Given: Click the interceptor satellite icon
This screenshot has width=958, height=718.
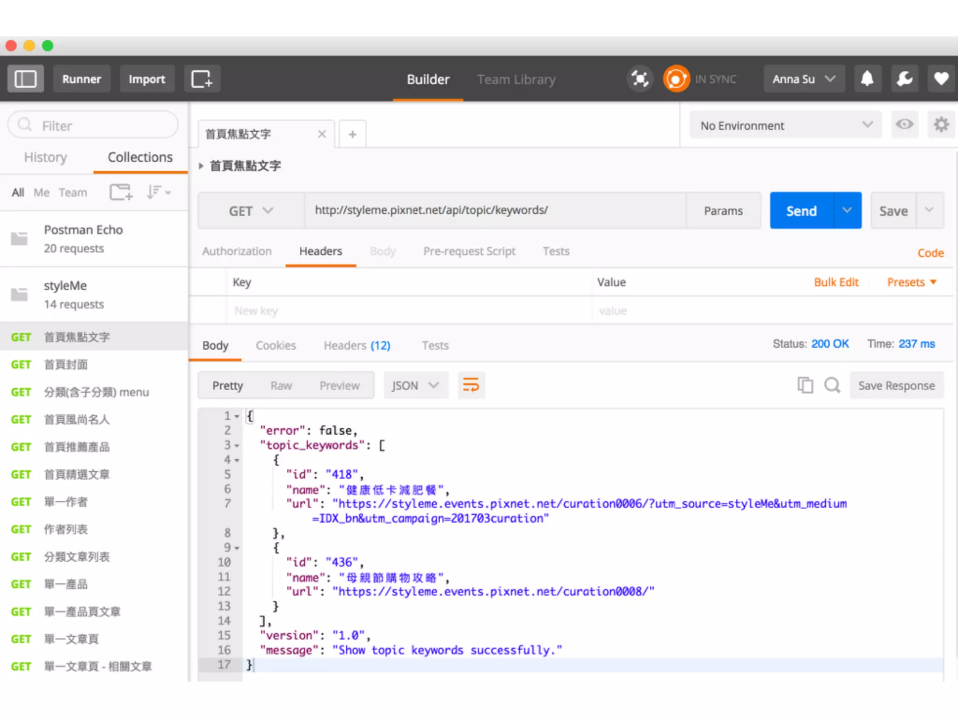Looking at the screenshot, I should 639,79.
